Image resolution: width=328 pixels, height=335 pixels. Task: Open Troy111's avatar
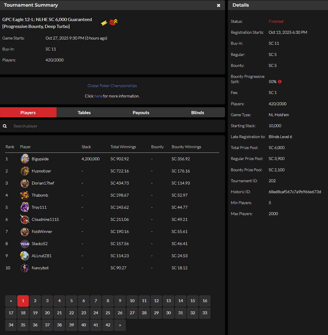(25, 207)
